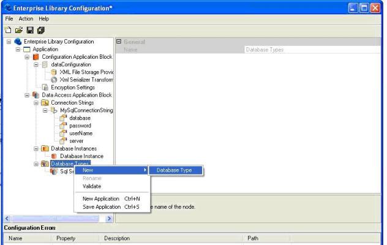
Task: Click the Name value field showing Database Types
Action: click(x=312, y=50)
